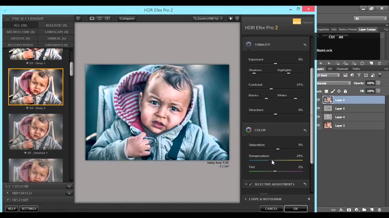Switch to Channels tab in Photoshop
The image size is (389, 218).
click(x=342, y=69)
